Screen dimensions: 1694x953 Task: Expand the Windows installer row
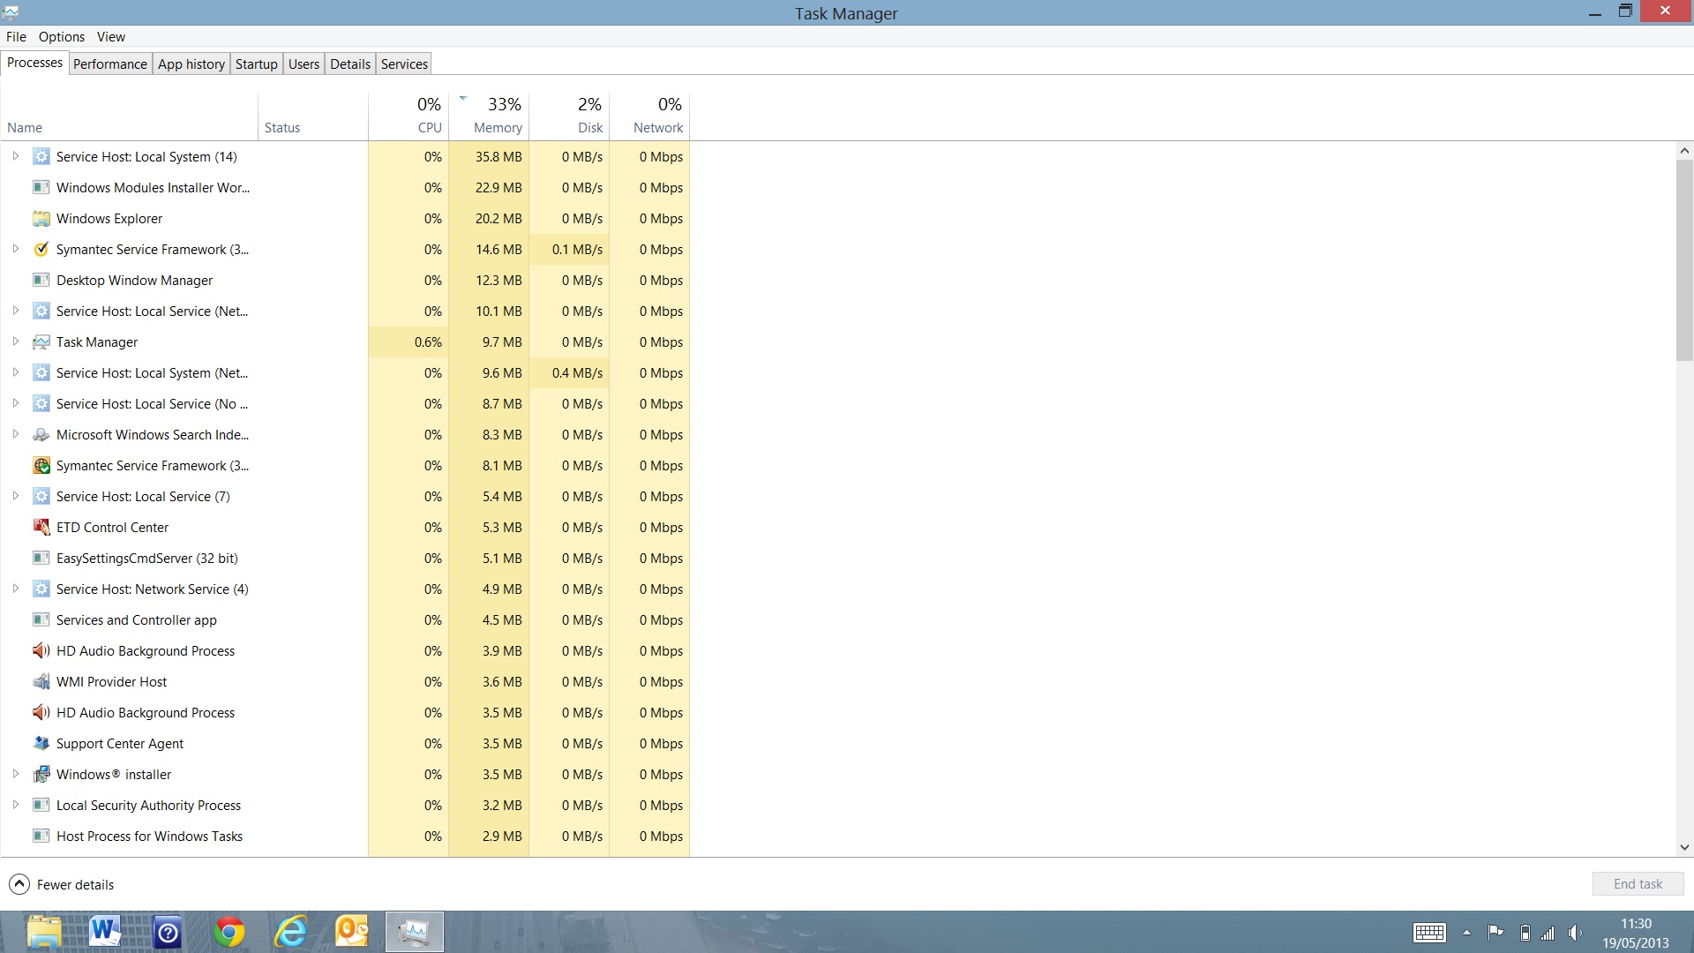click(x=15, y=774)
